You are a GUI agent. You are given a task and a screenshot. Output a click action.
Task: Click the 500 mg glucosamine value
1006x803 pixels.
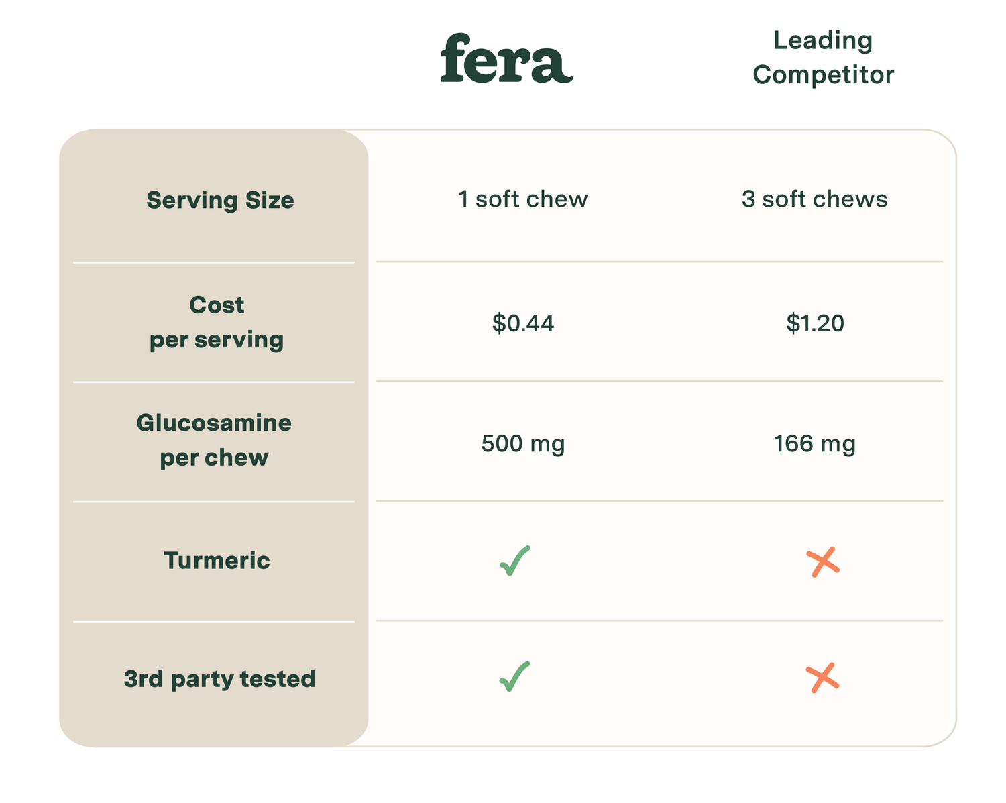tap(523, 444)
